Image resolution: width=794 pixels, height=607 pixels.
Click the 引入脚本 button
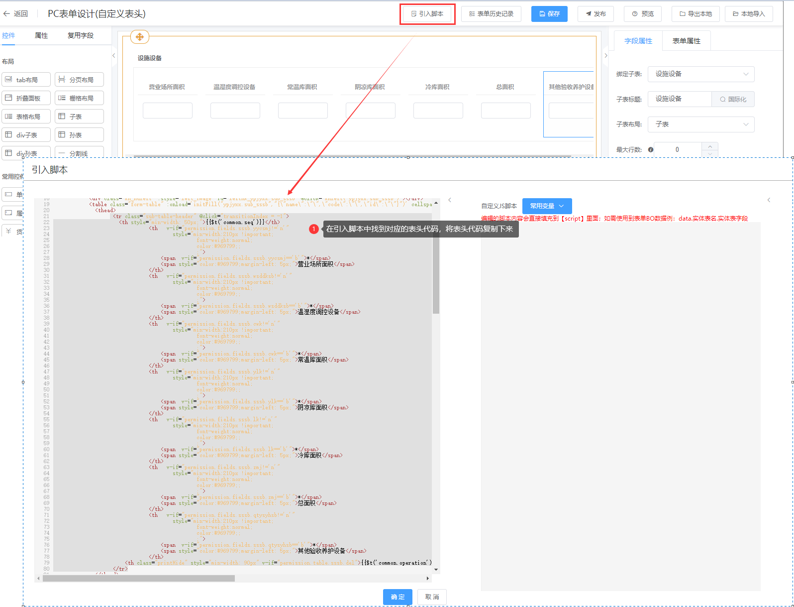[427, 14]
